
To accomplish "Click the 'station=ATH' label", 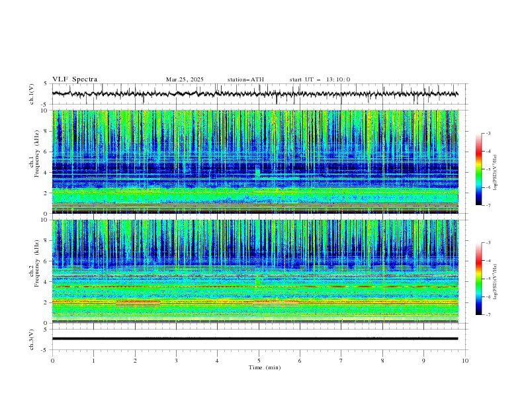I will (x=245, y=79).
